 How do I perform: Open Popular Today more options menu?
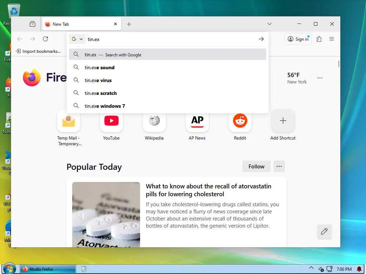point(279,166)
